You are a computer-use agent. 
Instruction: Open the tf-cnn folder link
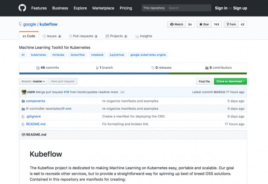[67, 109]
